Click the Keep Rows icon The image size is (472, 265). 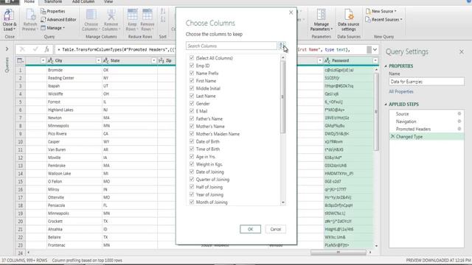coord(132,15)
